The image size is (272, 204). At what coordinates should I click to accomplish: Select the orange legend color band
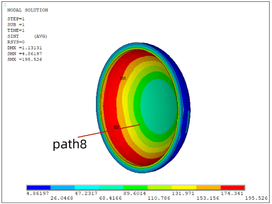pyautogui.click(x=208, y=187)
